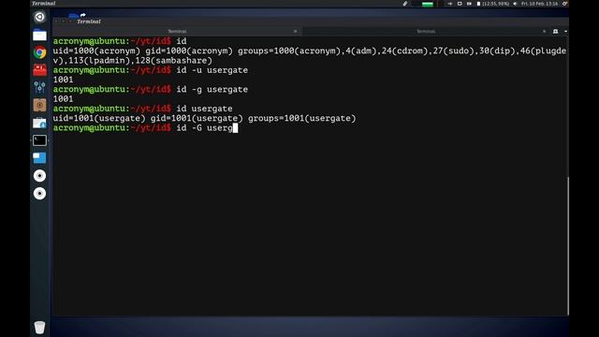Open the red toolbox app in dock

click(39, 70)
